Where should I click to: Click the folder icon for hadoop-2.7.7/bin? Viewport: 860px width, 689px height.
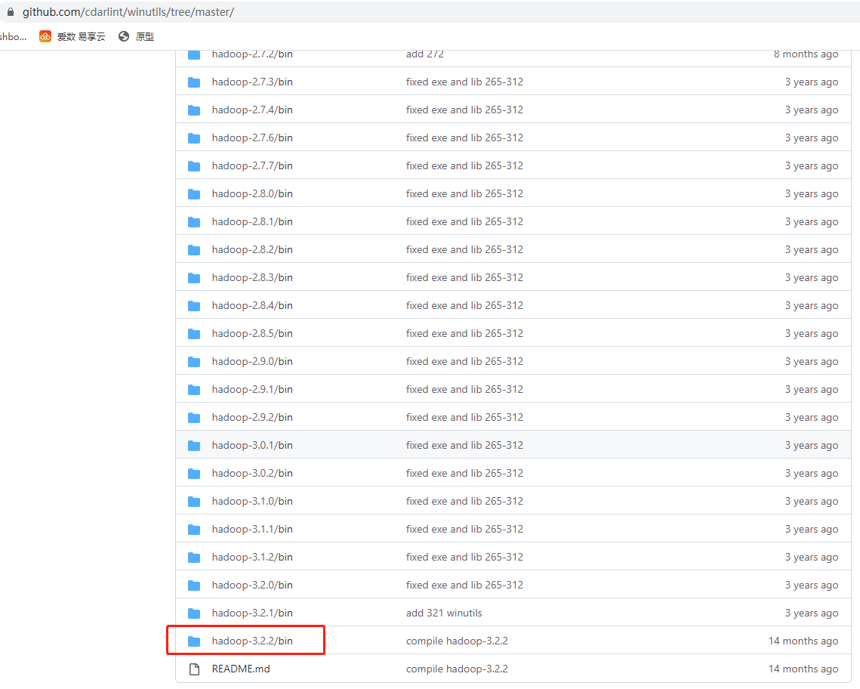(194, 166)
